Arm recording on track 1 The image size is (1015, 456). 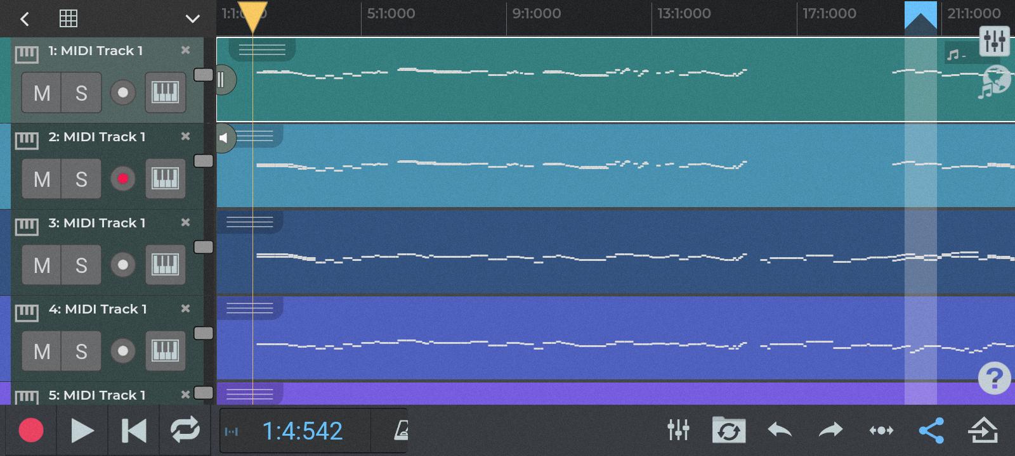pos(123,92)
